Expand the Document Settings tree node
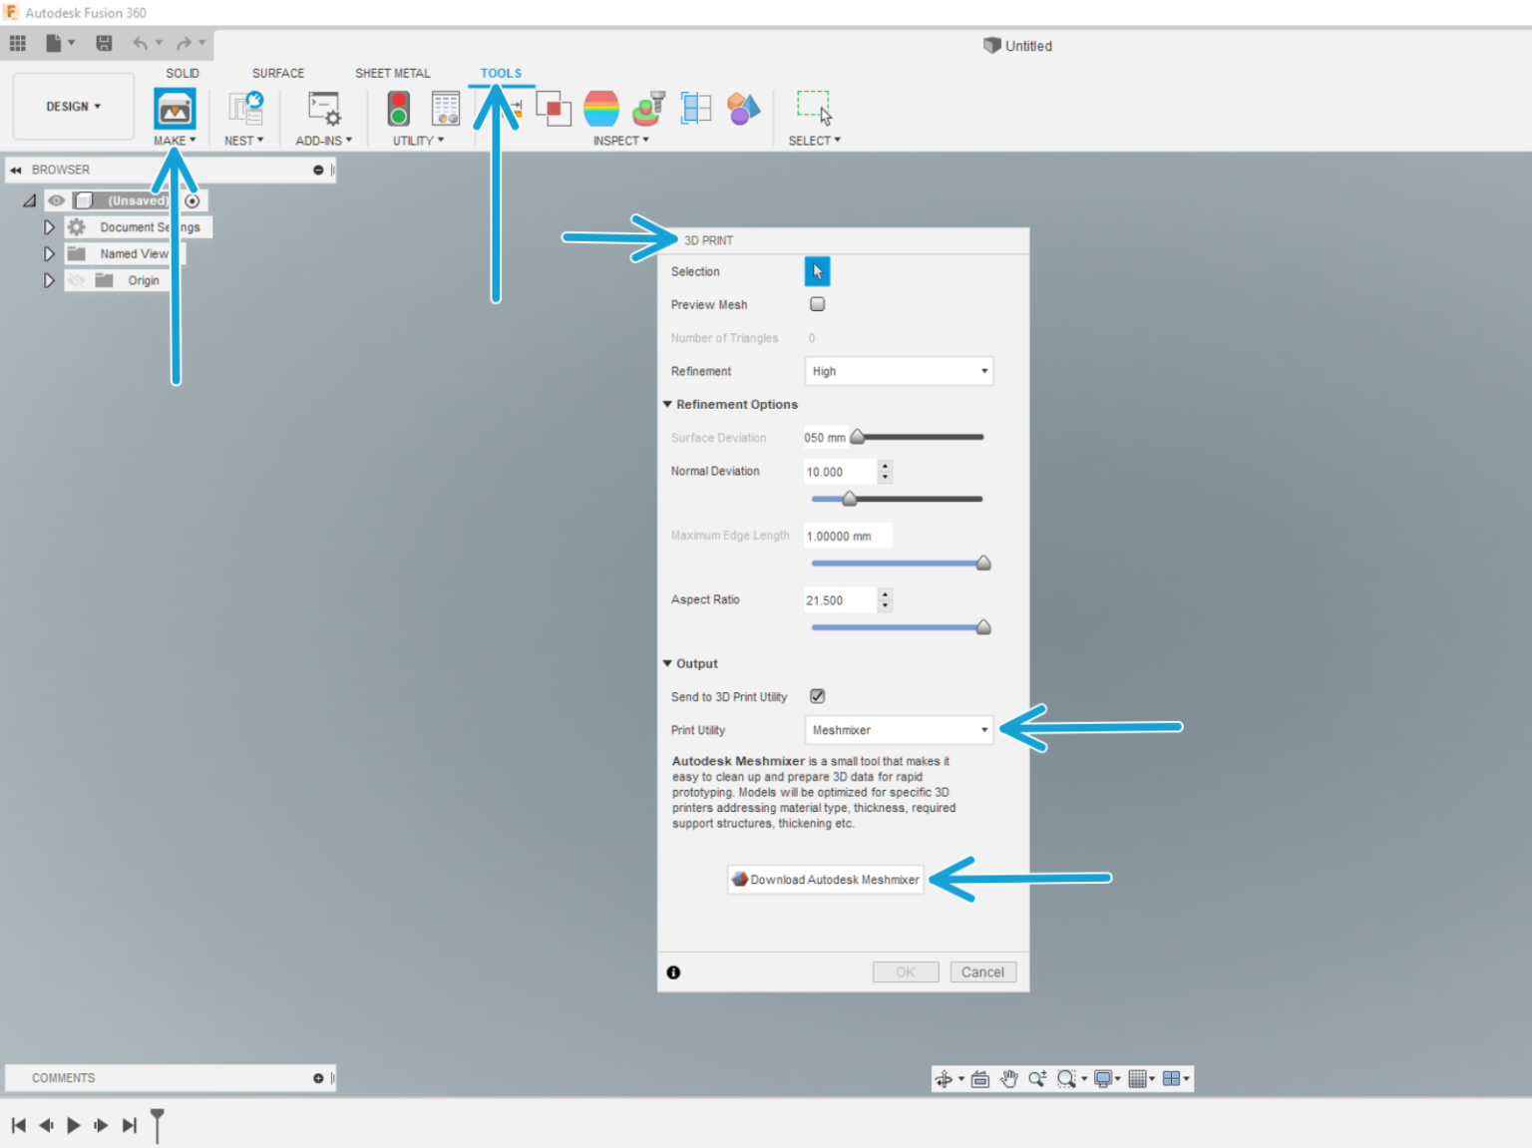The width and height of the screenshot is (1532, 1148). click(48, 227)
